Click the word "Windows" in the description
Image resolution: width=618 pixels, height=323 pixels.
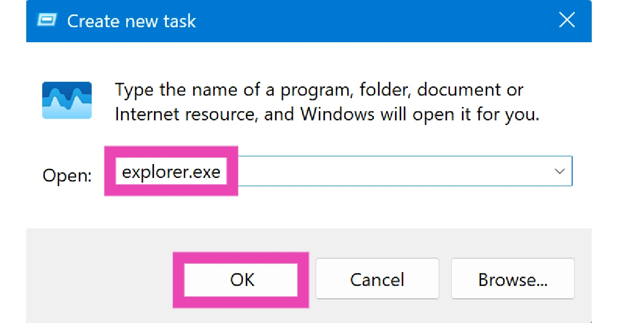pyautogui.click(x=337, y=114)
